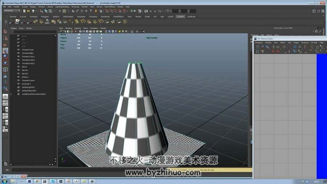
Task: Activate the Rotate tool in toolbox
Action: [5, 57]
